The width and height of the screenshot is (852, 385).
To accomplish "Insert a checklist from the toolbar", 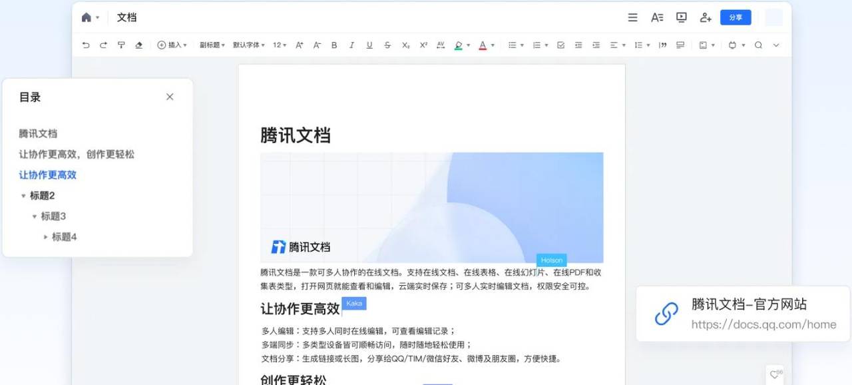I will coord(560,45).
